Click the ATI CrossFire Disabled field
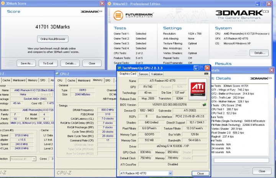This screenshot has width=276, height=178. [172, 164]
